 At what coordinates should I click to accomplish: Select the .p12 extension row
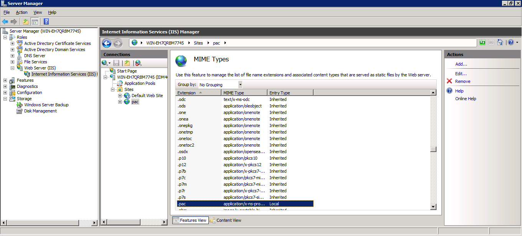[182, 165]
